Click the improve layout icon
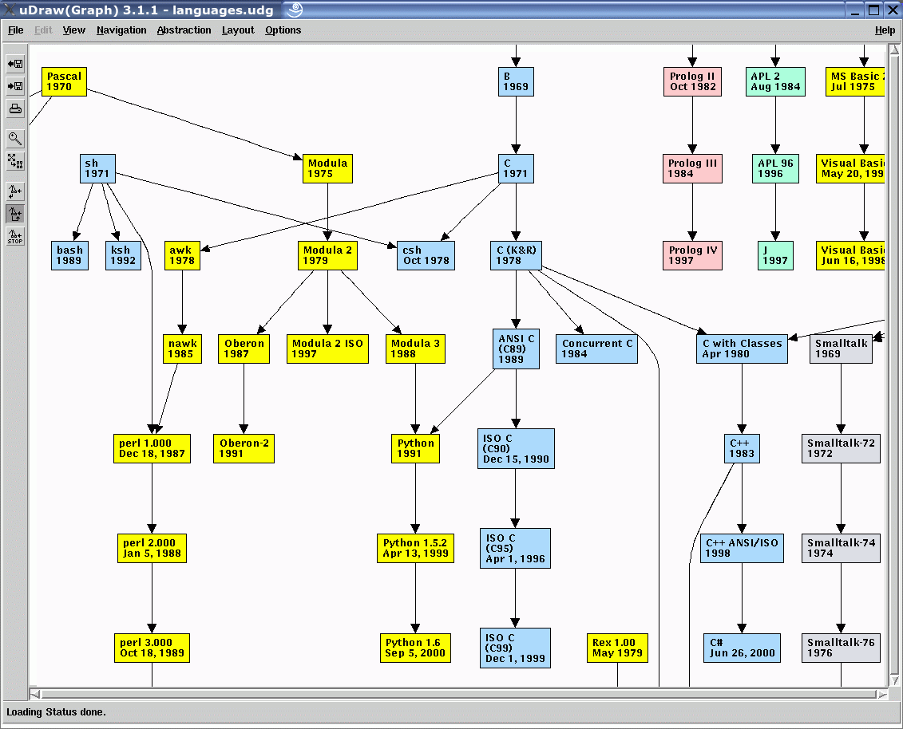This screenshot has height=729, width=903. 15,161
